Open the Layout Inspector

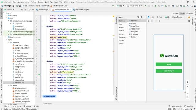point(175,106)
